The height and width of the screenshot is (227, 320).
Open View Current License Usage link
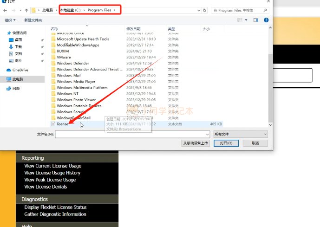coord(53,166)
